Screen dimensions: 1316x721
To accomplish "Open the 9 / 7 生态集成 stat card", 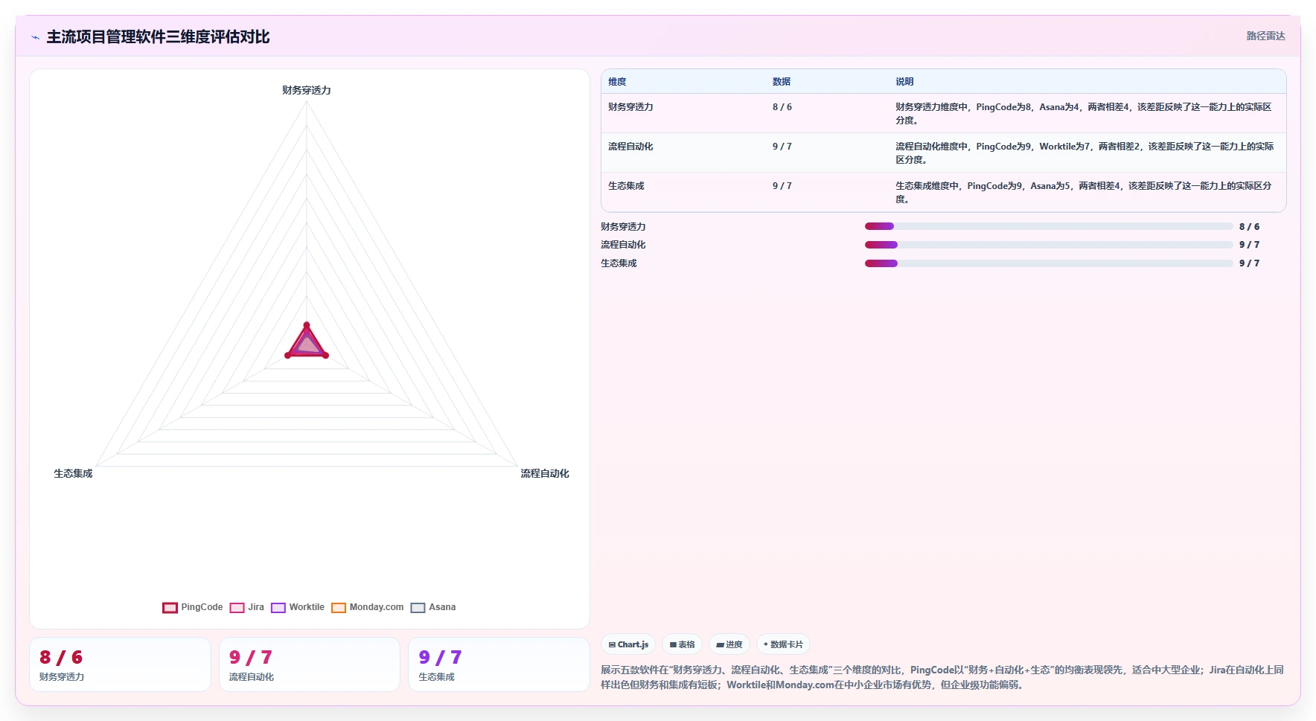I will (499, 664).
